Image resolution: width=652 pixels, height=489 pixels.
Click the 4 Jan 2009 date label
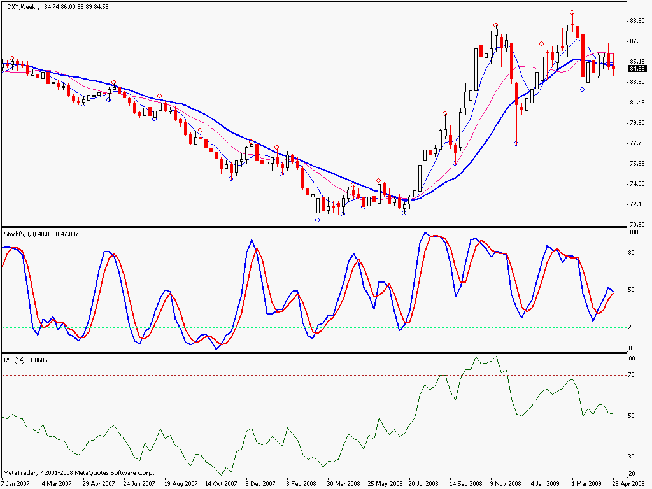(545, 484)
